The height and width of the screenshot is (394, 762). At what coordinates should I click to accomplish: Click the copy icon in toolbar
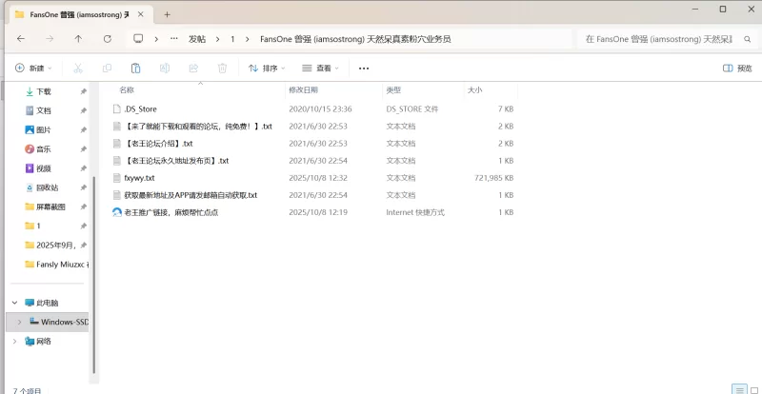point(107,69)
